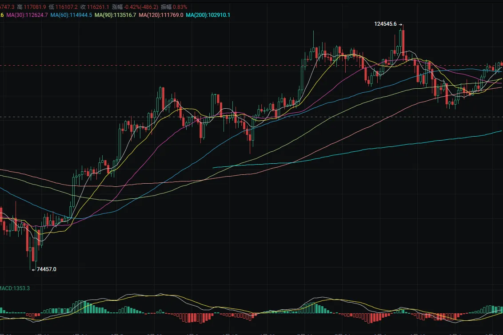Click the MA(90):113516.7 indicator label
Viewport: 503px width, 335px height.
pyautogui.click(x=115, y=15)
